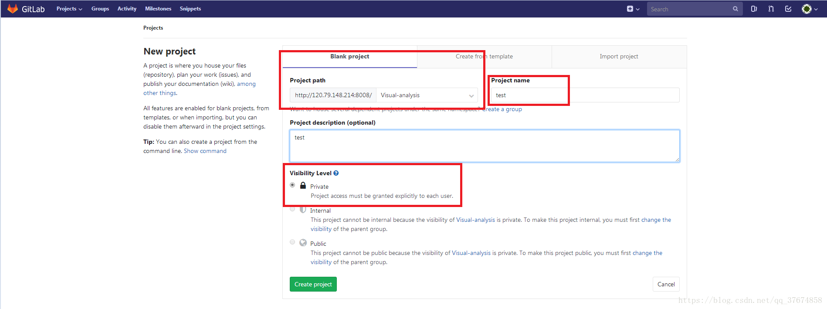Click 'change the visibility' link under Internal
This screenshot has width=827, height=309.
tap(656, 220)
